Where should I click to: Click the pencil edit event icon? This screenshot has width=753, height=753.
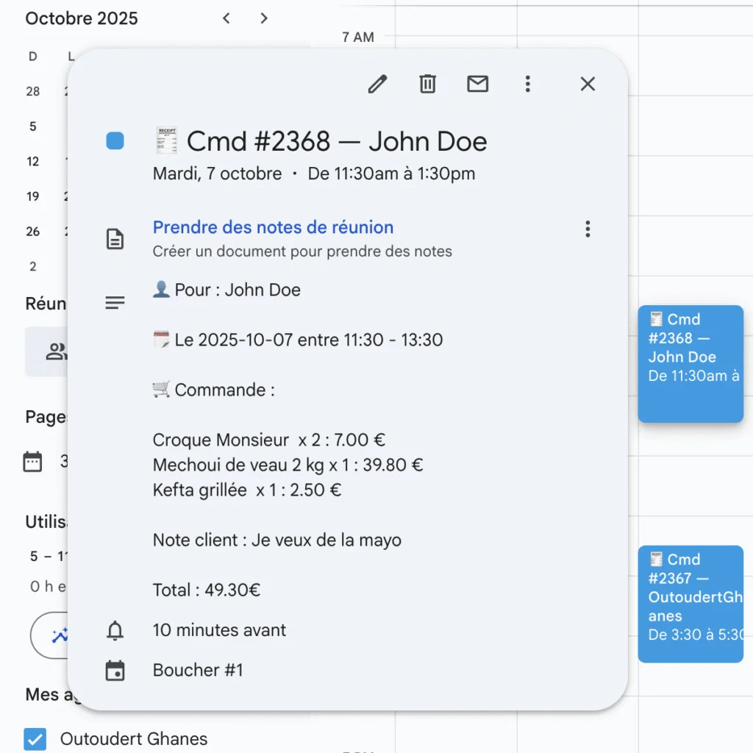[377, 85]
